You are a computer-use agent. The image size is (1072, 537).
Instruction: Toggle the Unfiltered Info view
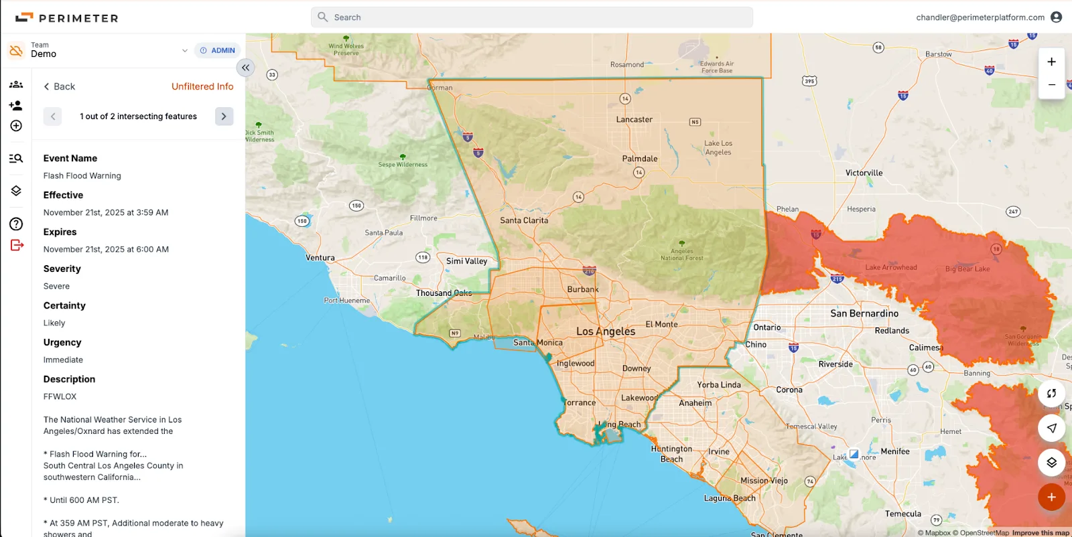pyautogui.click(x=202, y=86)
